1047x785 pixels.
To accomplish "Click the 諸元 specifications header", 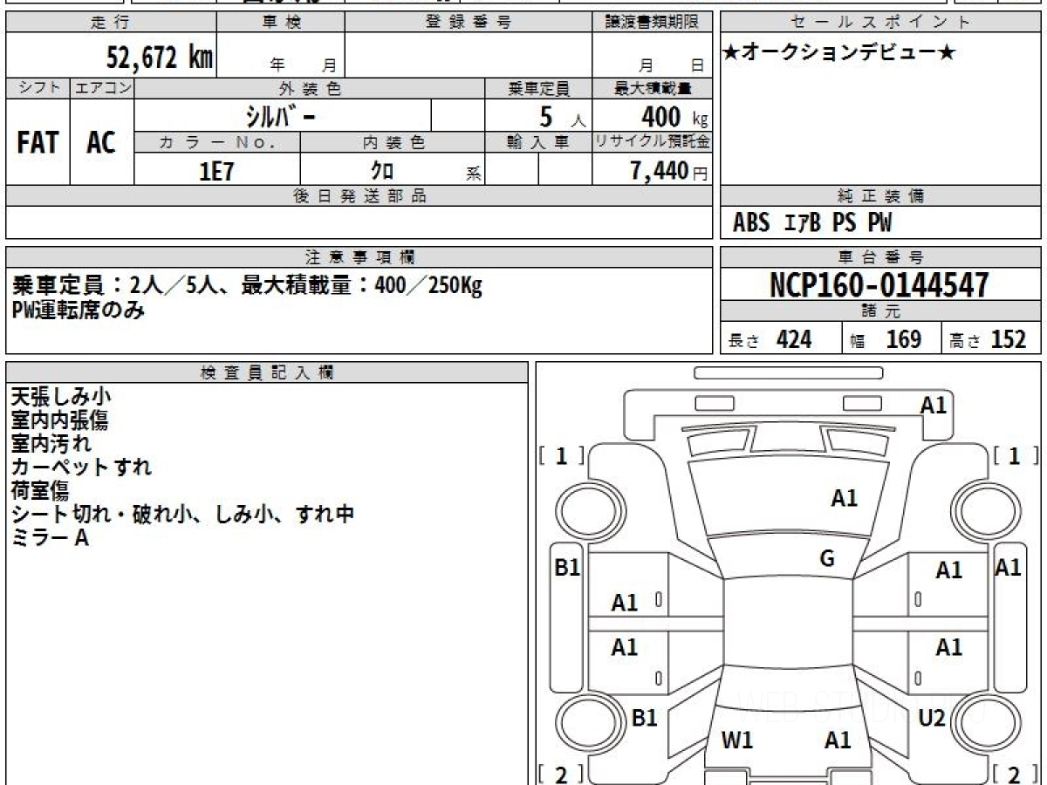I will point(881,311).
